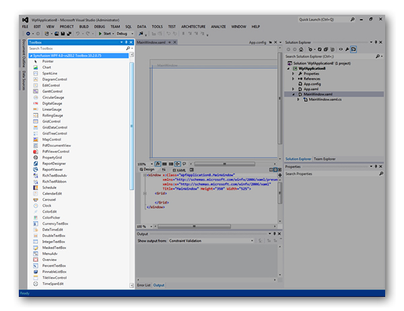
Task: Click the New Project toolbar icon
Action: pyautogui.click(x=46, y=34)
